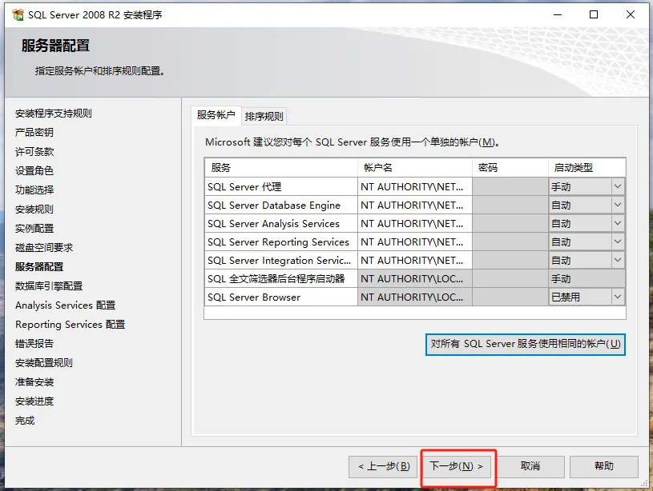Screen dimensions: 653x491
Task: Click 完成 step in sidebar
Action: (25, 421)
